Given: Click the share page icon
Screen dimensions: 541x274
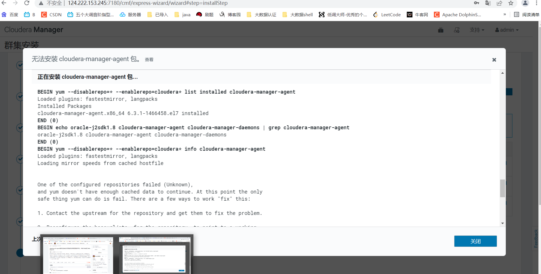Looking at the screenshot, I should 499,3.
